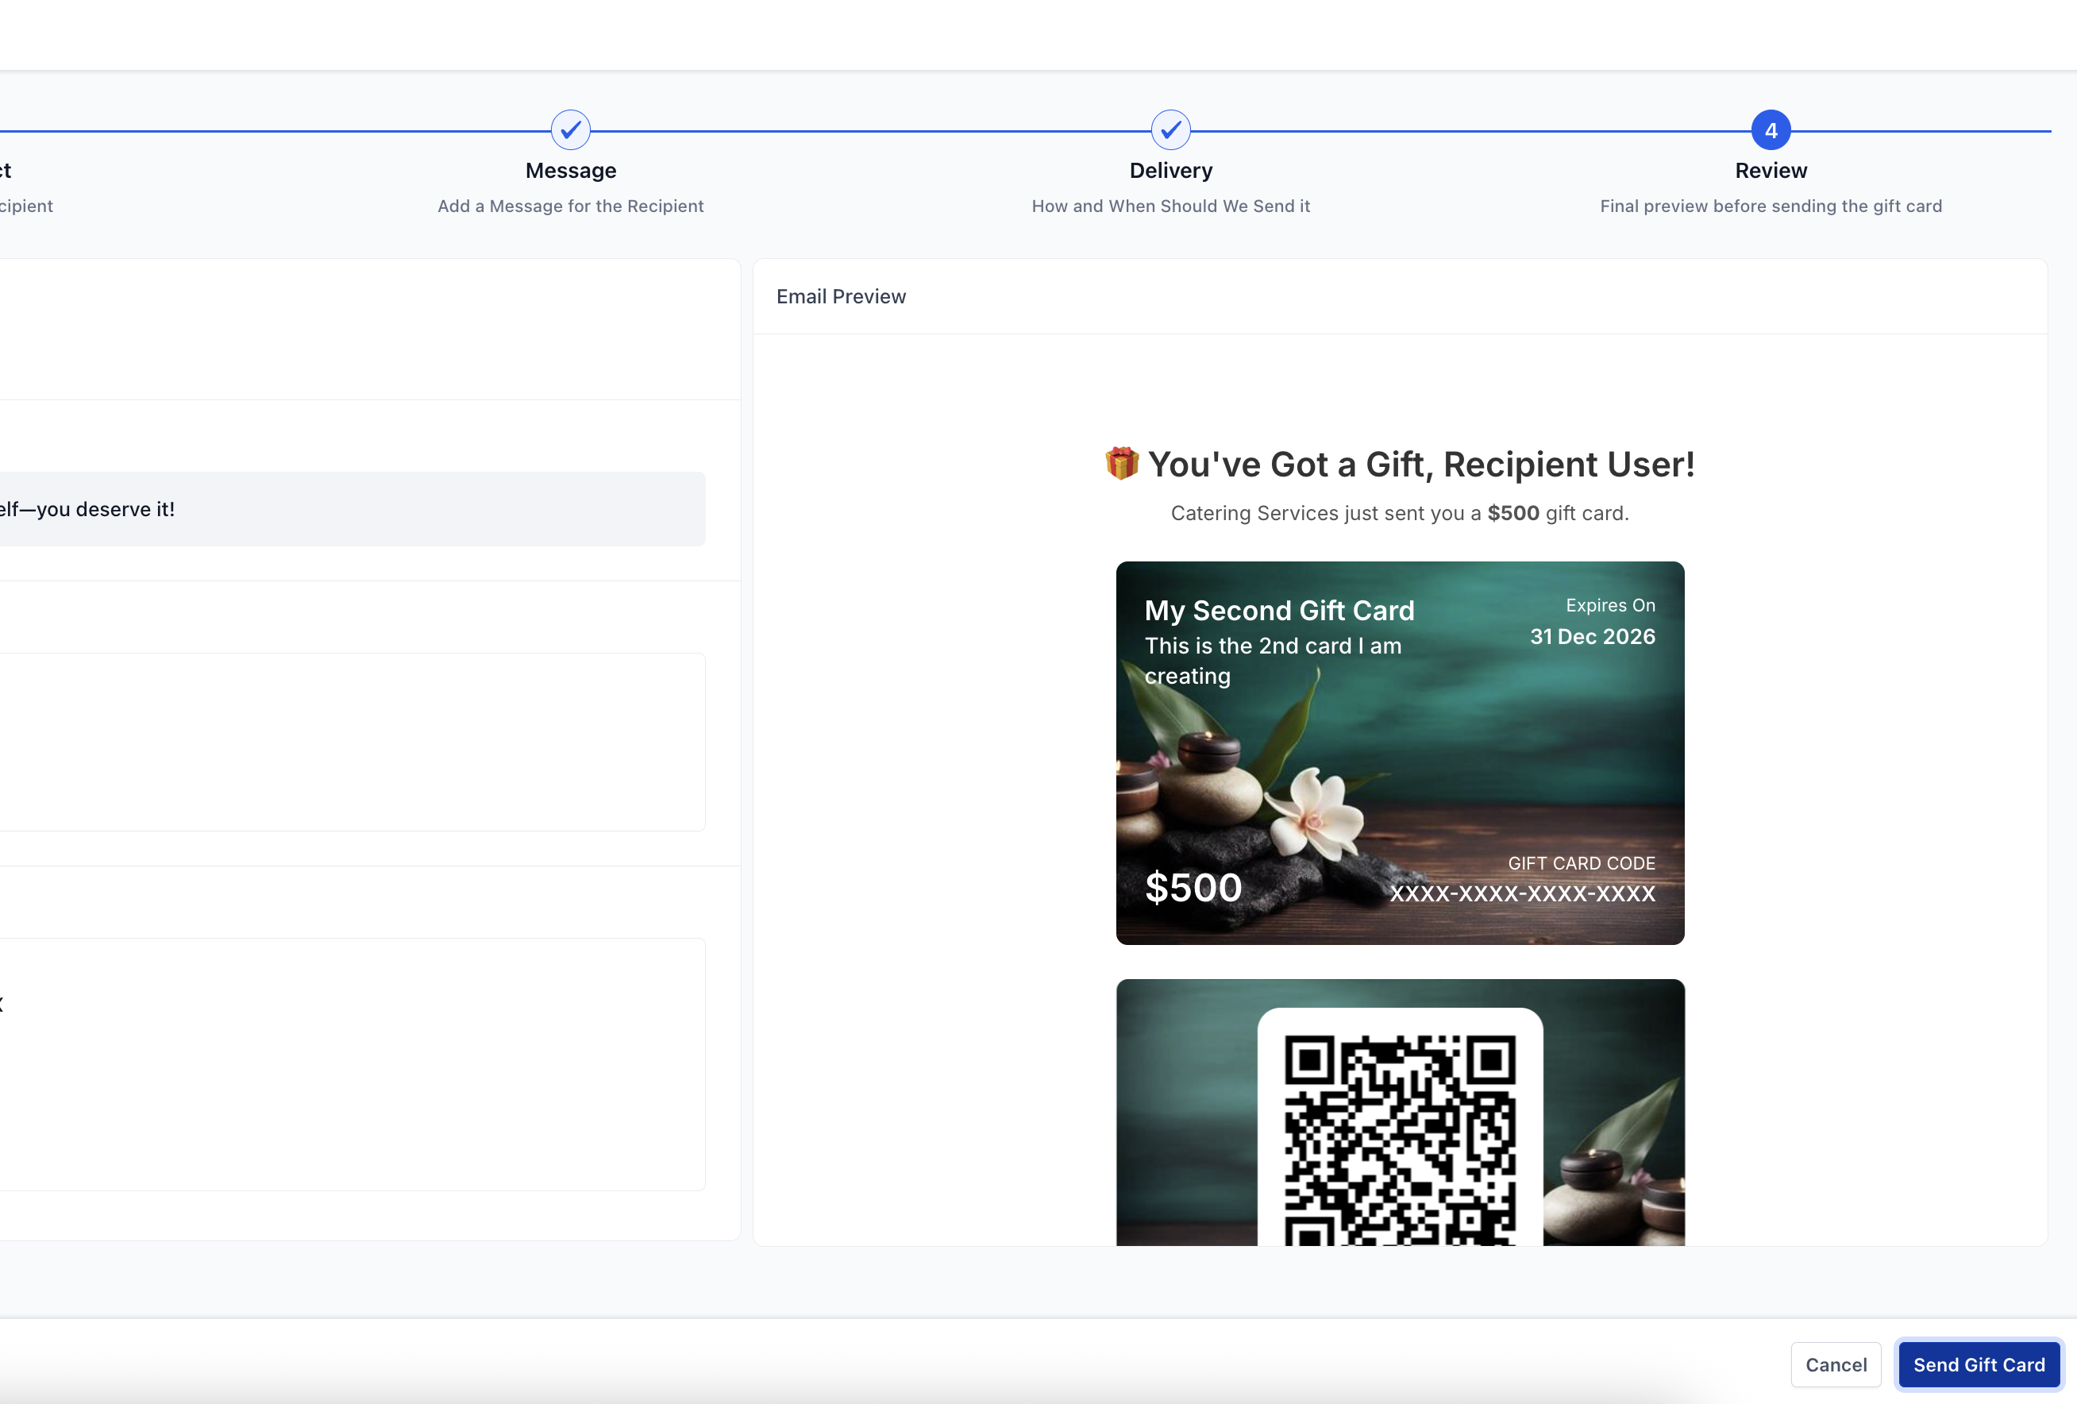Select the Review step label
Screen dimensions: 2077x1404
coord(1771,171)
